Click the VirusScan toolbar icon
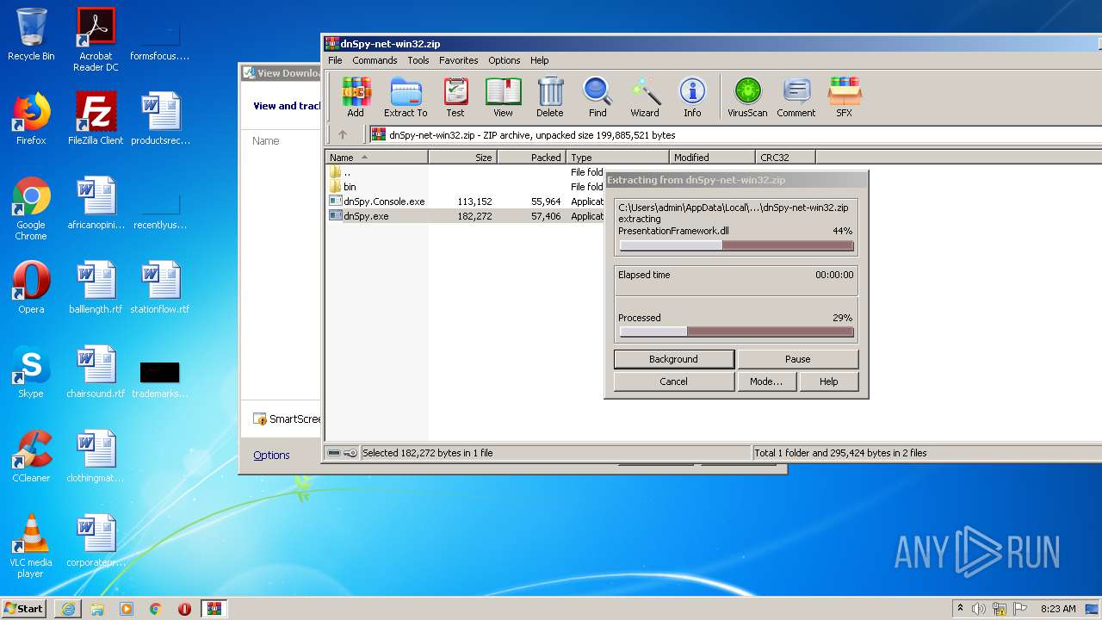1102x620 pixels. 747,96
